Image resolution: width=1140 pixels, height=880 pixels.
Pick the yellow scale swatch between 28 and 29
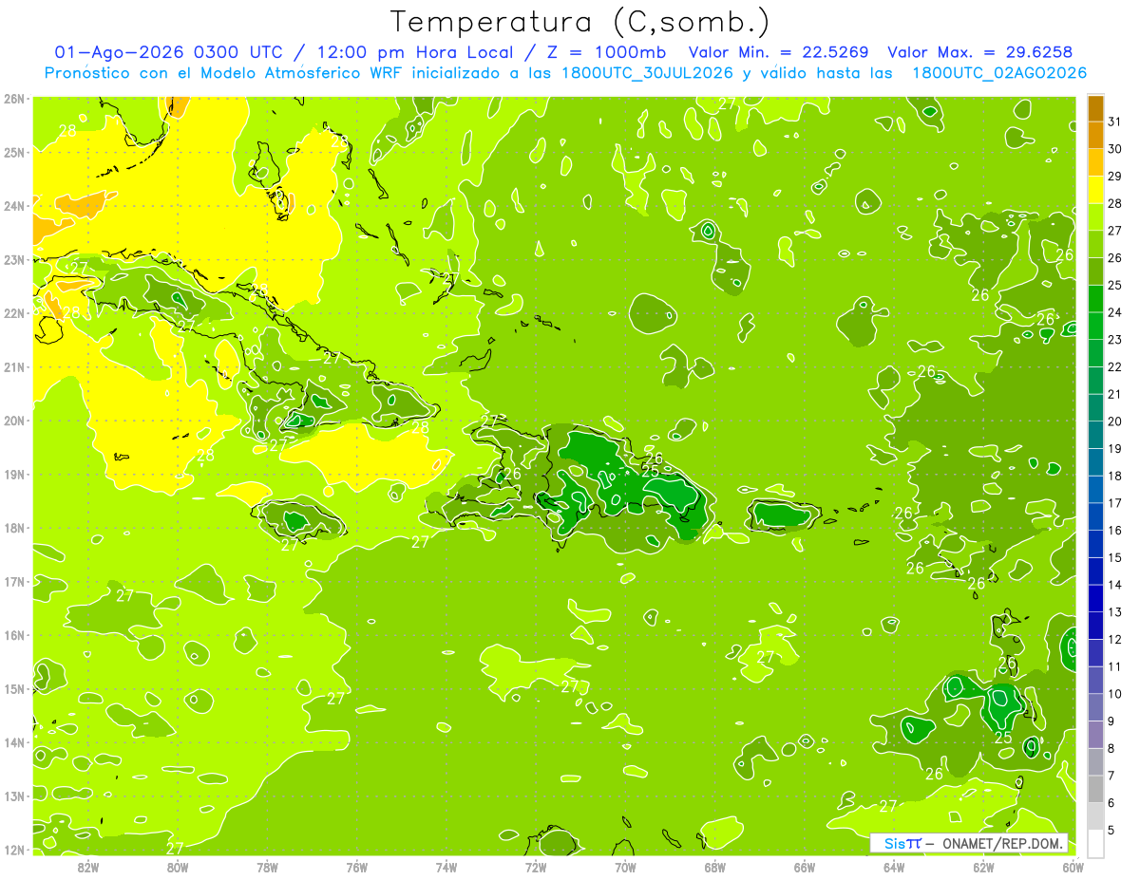[x=1095, y=190]
